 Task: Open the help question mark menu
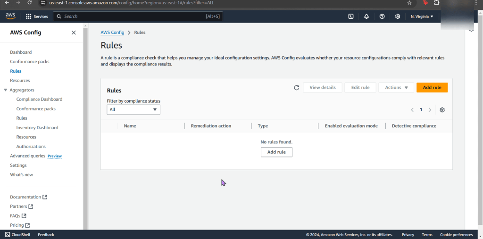(x=382, y=16)
